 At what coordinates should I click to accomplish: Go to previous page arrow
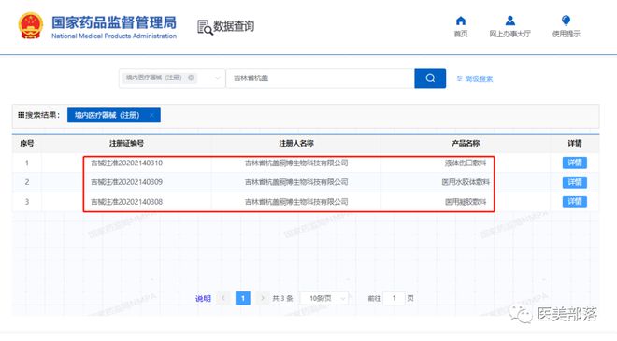point(223,298)
